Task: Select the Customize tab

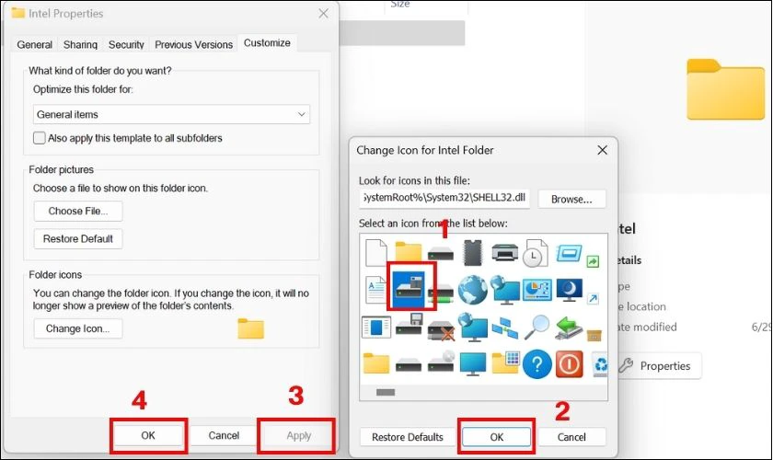Action: pyautogui.click(x=267, y=43)
